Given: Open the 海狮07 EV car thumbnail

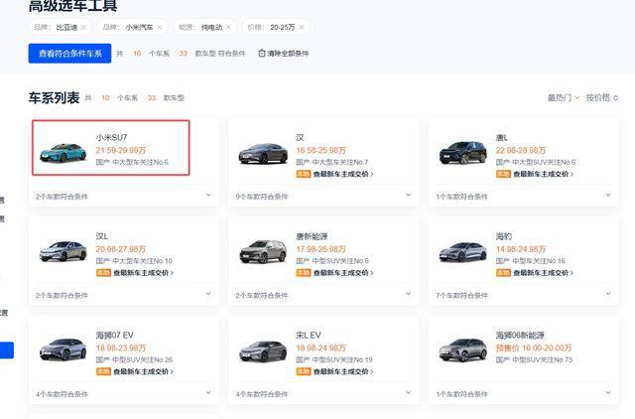Looking at the screenshot, I should click(x=63, y=349).
